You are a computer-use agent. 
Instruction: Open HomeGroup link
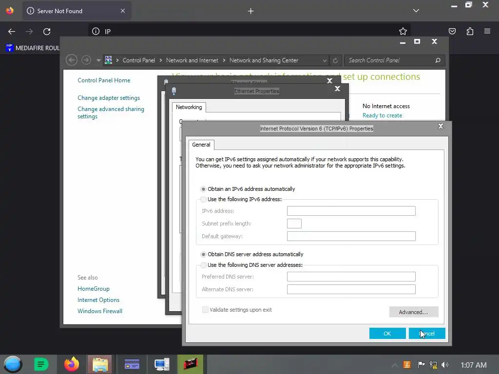[x=94, y=289]
